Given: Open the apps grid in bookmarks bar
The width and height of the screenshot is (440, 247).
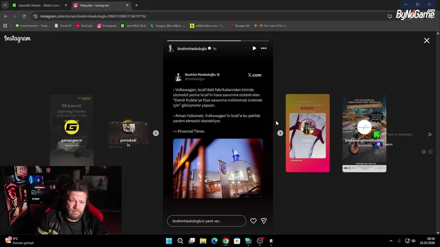Looking at the screenshot, I should [5, 26].
